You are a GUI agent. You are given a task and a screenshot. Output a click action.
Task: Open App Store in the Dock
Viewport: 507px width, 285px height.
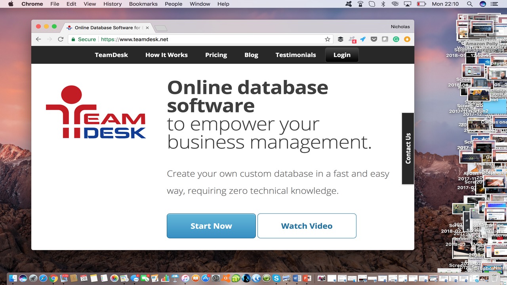coord(206,278)
